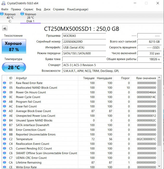Click raw value 0000000000D of Lifetime Remaining

click(146, 162)
